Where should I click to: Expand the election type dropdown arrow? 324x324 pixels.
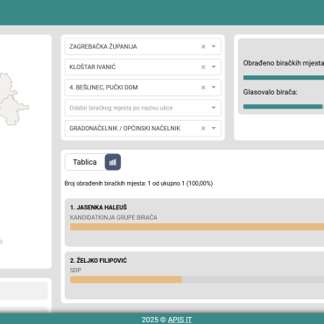214,129
